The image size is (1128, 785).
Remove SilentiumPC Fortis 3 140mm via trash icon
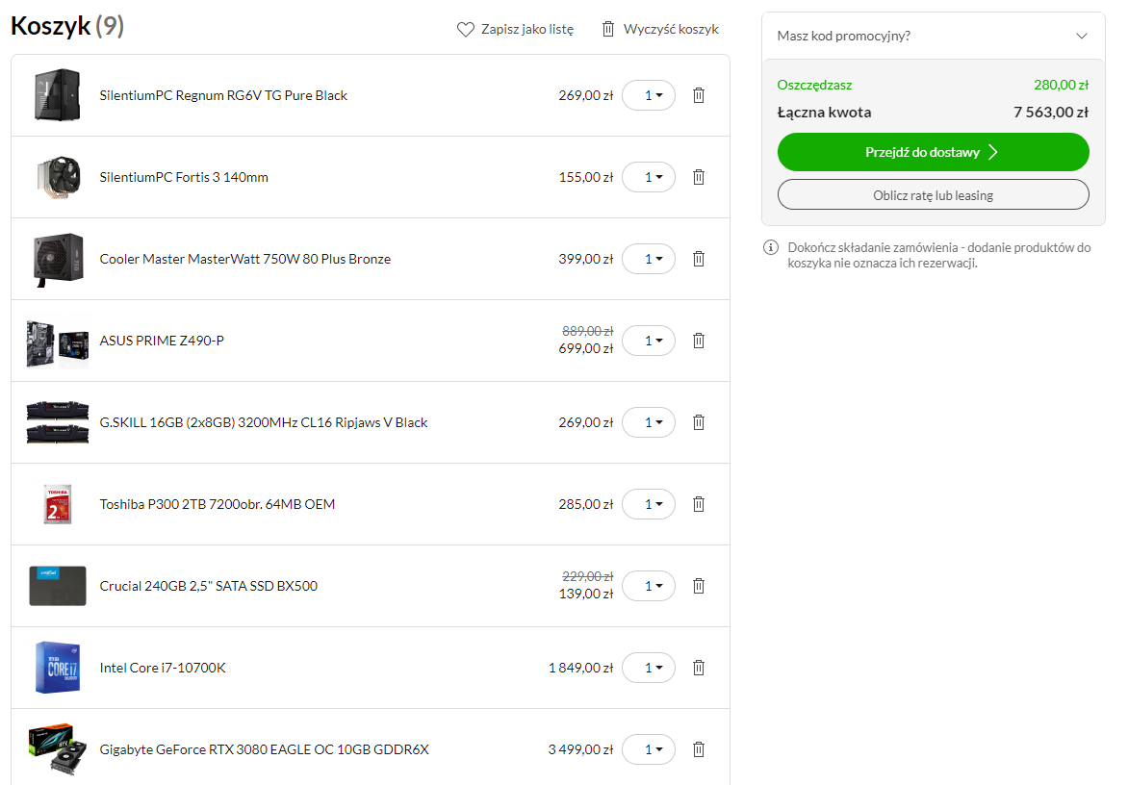(x=698, y=177)
